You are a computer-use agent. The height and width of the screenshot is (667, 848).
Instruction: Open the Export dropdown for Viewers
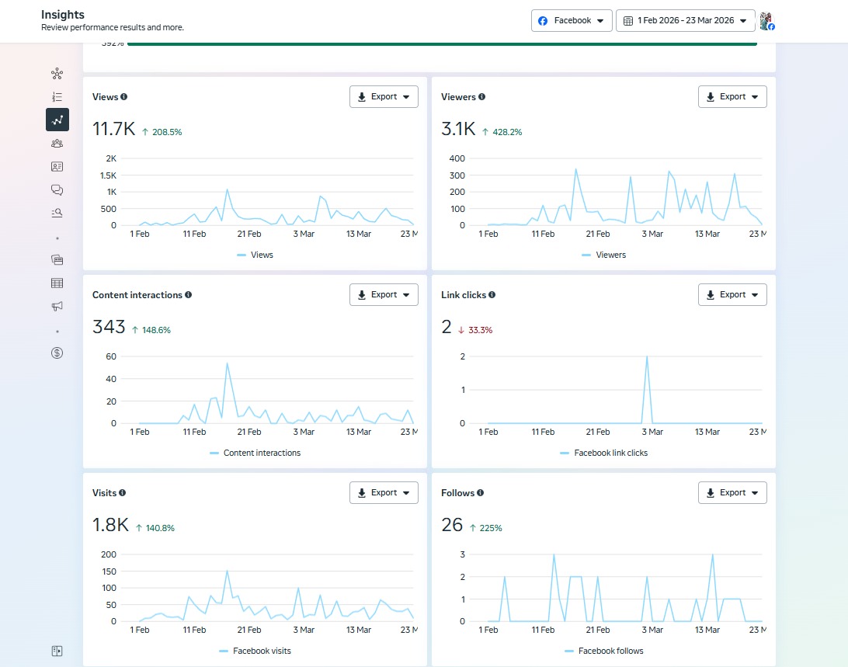[732, 97]
